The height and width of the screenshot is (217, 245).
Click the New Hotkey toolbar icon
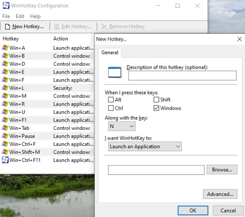point(7,27)
